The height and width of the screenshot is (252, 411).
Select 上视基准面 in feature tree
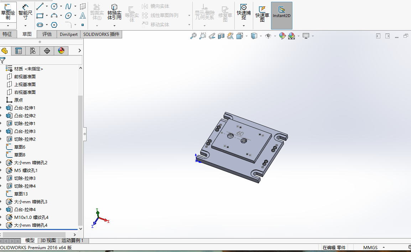point(25,85)
